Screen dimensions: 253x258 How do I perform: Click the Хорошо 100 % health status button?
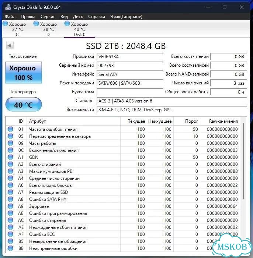pos(24,73)
